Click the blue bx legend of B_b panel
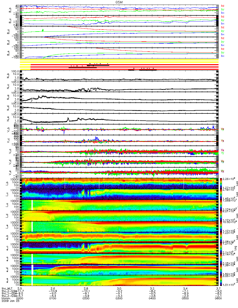 pyautogui.click(x=223, y=13)
